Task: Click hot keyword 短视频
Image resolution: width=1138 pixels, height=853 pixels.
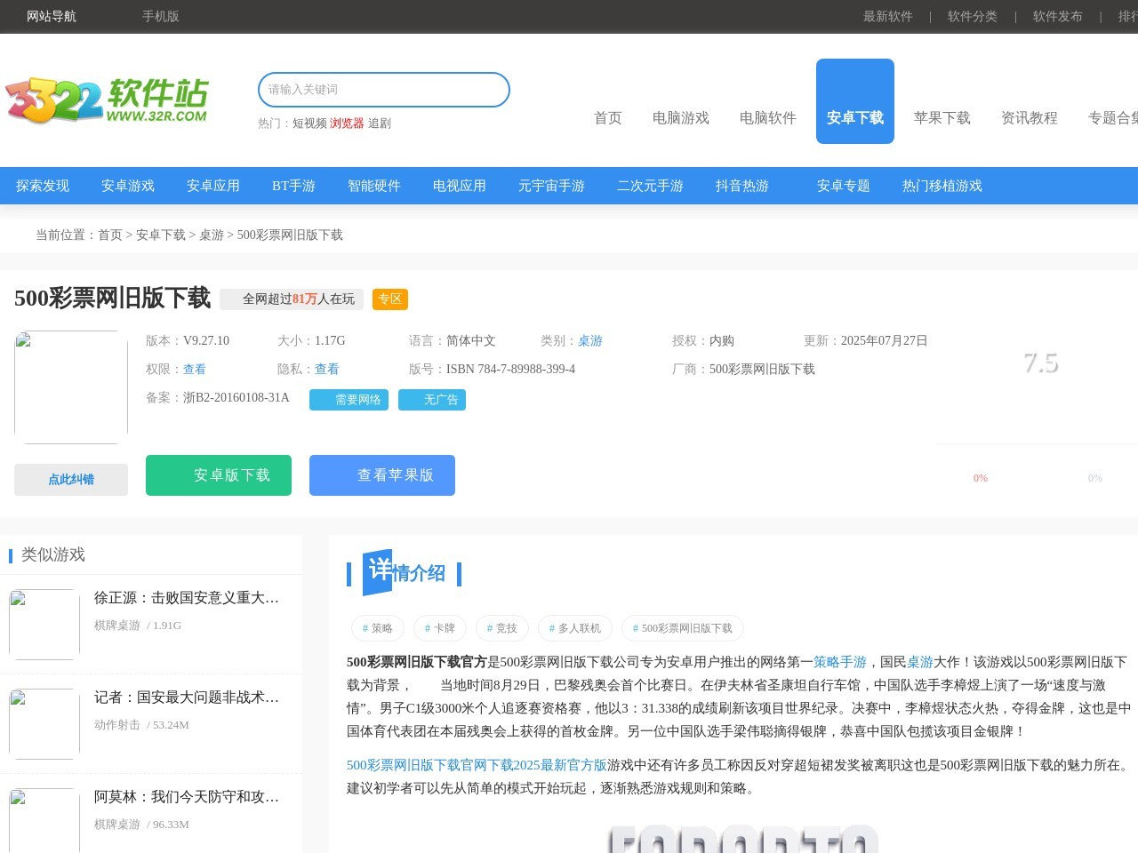Action: pyautogui.click(x=309, y=124)
